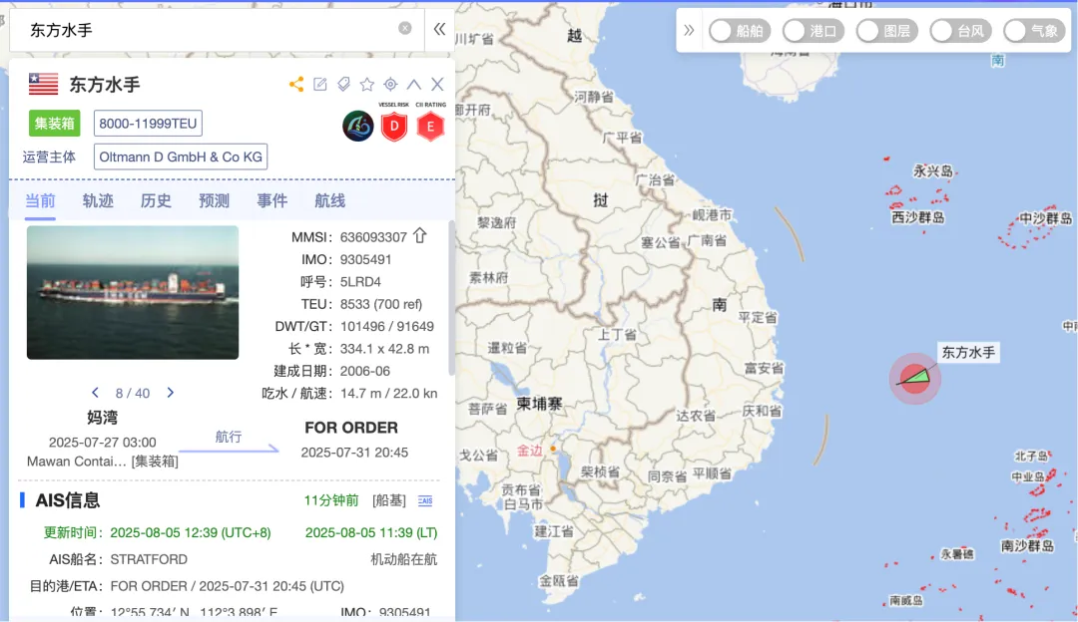
Task: Add vessel to favorites star
Action: point(367,85)
